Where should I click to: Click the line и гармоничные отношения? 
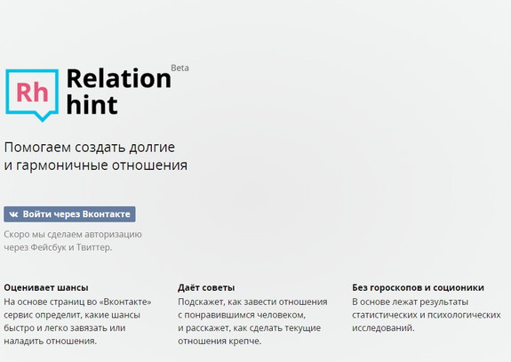pyautogui.click(x=96, y=165)
